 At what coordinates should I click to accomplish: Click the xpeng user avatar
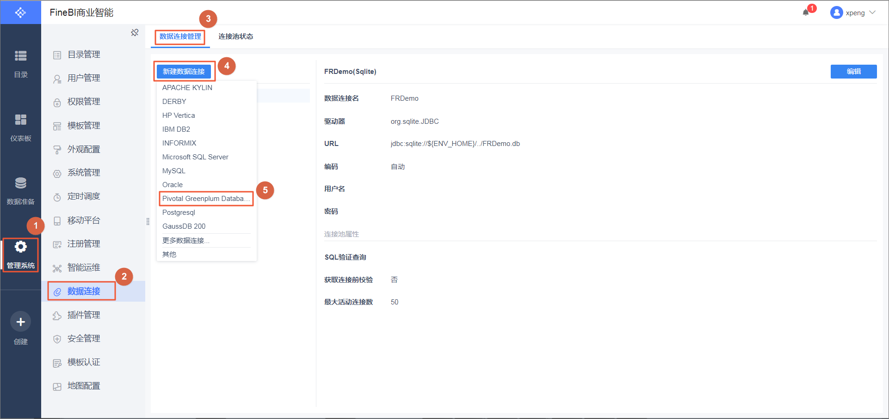(836, 12)
